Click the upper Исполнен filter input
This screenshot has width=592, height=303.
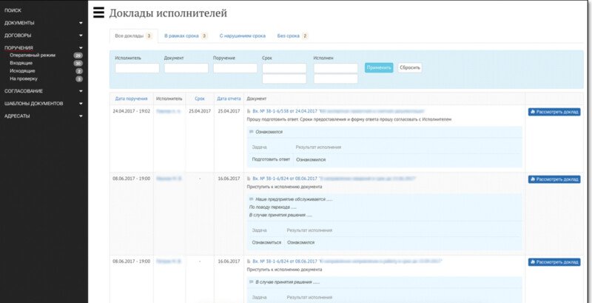(336, 68)
